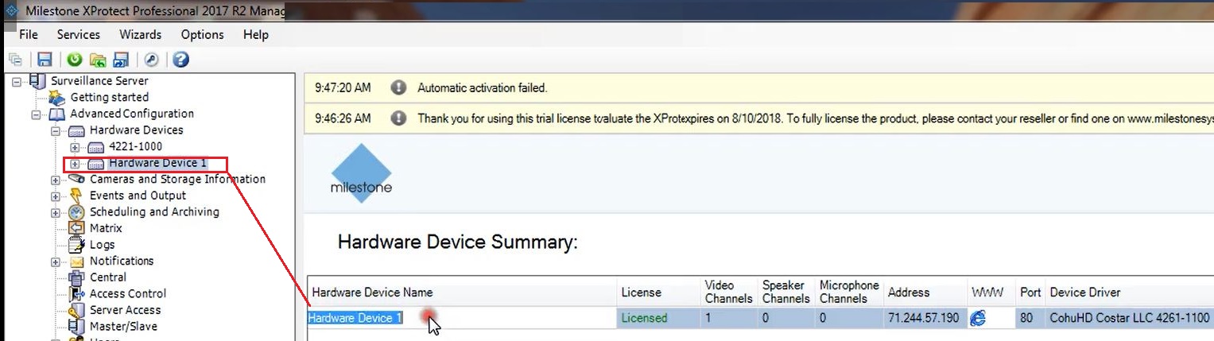This screenshot has height=341, width=1214.
Task: Click the Milestone logo
Action: [361, 173]
